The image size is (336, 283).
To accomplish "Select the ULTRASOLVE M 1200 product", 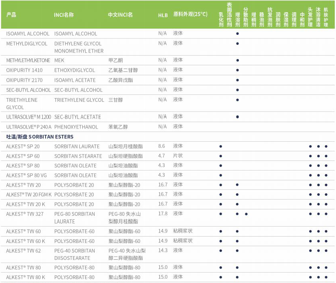I will [x=28, y=117].
